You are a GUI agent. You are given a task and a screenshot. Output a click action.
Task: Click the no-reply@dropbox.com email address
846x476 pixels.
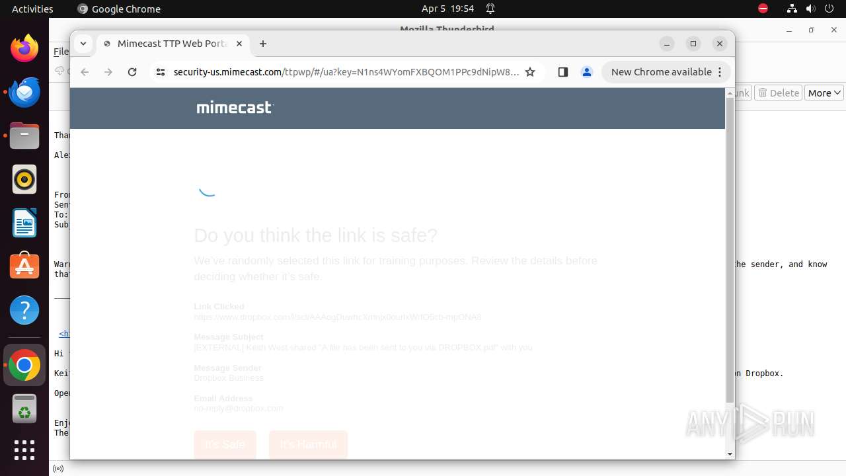point(239,409)
